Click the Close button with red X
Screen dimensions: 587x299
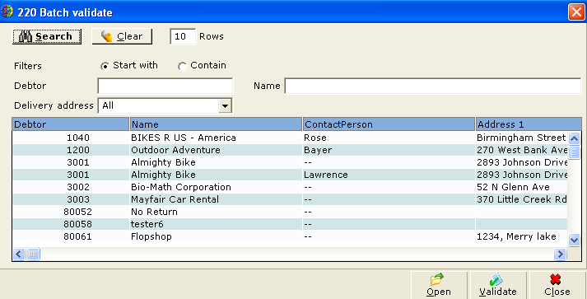pos(557,285)
